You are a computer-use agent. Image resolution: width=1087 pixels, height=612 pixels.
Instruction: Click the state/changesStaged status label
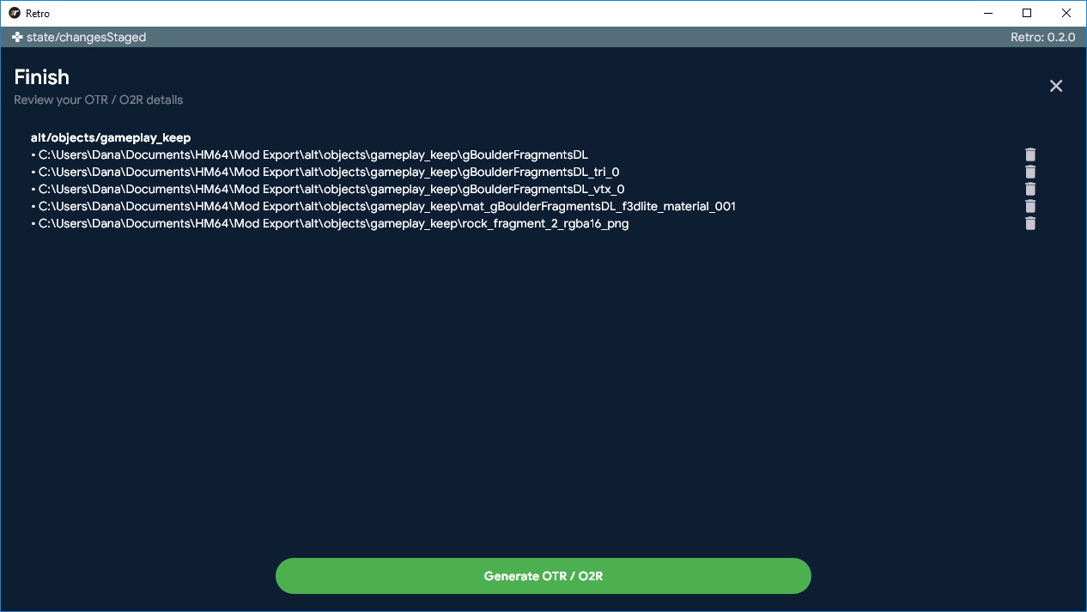86,38
